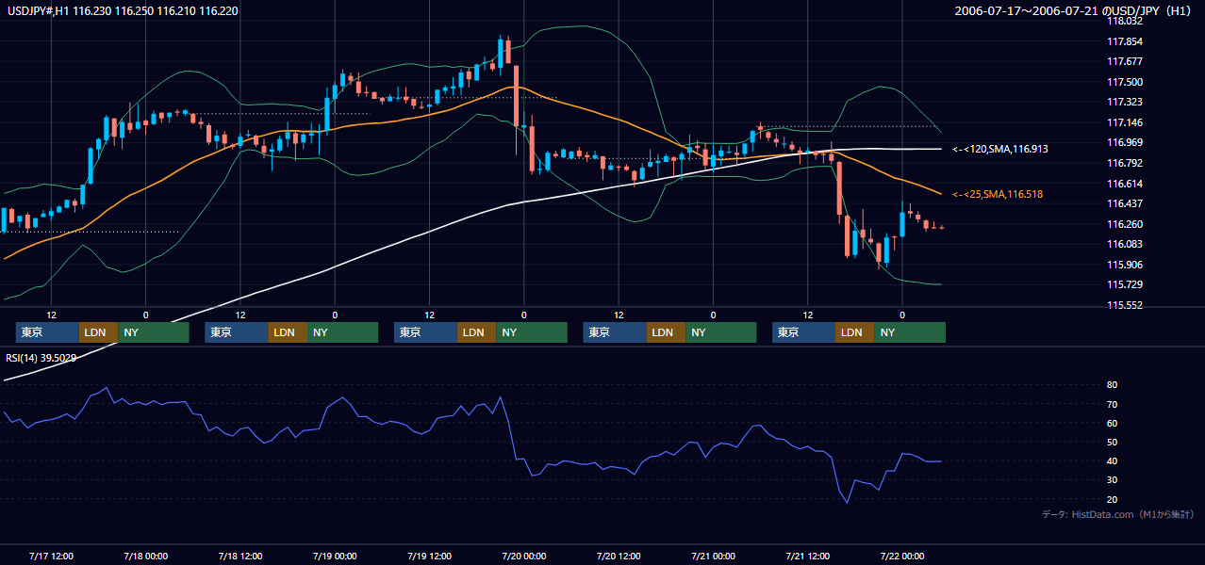Image resolution: width=1205 pixels, height=565 pixels.
Task: Click the 7/19 12:00 time label
Action: click(430, 556)
